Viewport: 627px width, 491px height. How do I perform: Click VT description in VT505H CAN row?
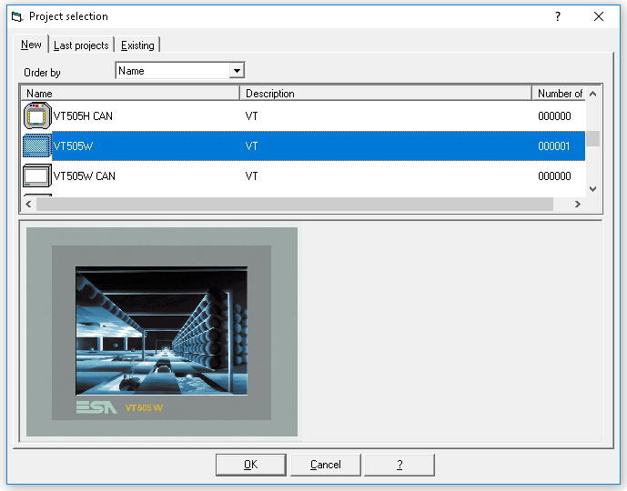(251, 115)
